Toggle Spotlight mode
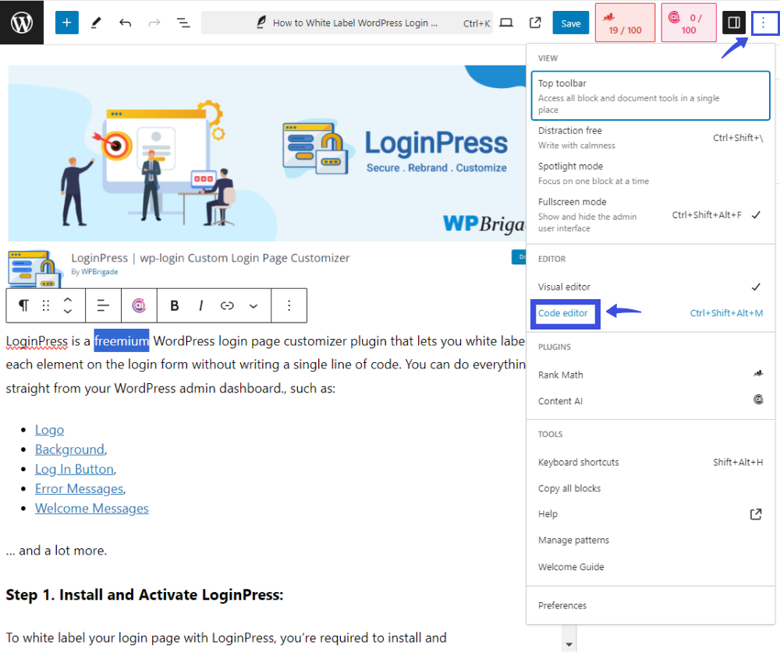The width and height of the screenshot is (780, 652). click(x=651, y=173)
